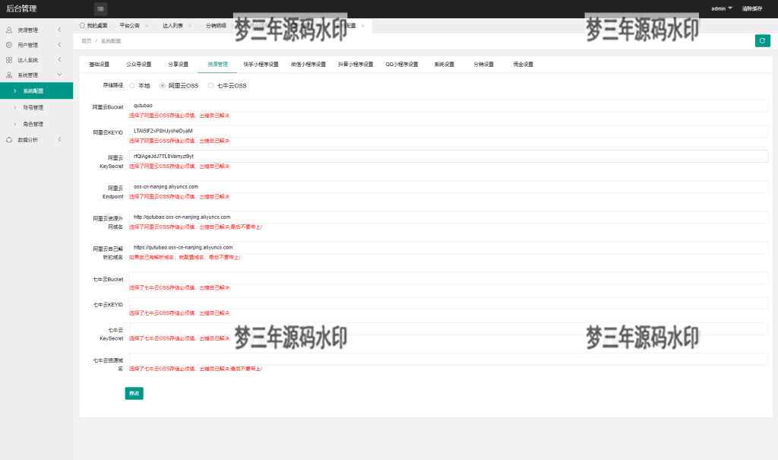This screenshot has height=460, width=778.
Task: Click the 数据分析 sidebar icon
Action: tap(9, 140)
